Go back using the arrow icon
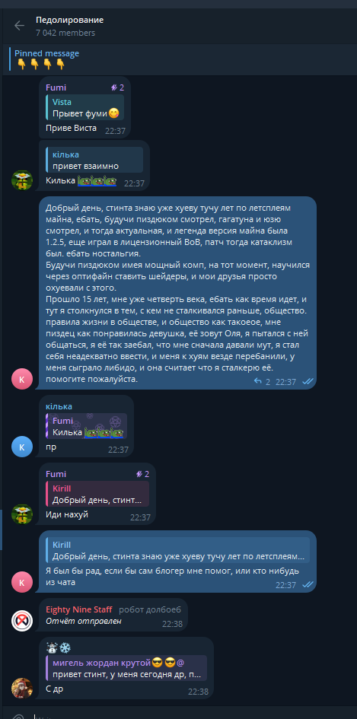Screen dimensions: 357x719 (19, 26)
